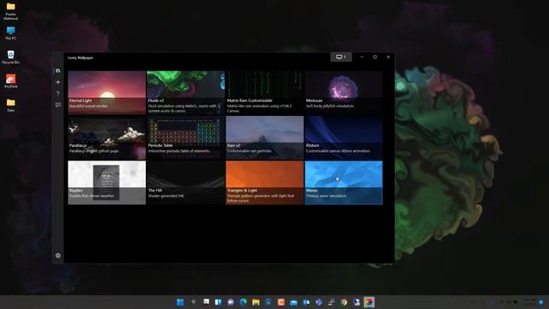549x309 pixels.
Task: Open the orange app icon on taskbar
Action: tap(281, 302)
